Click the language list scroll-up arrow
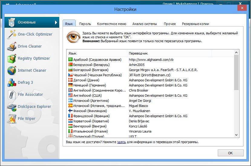The height and width of the screenshot is (166, 251). coord(236,52)
